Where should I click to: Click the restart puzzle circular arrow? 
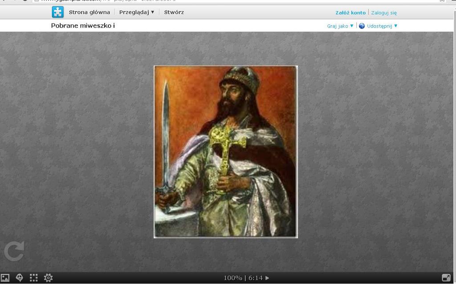coord(14,251)
